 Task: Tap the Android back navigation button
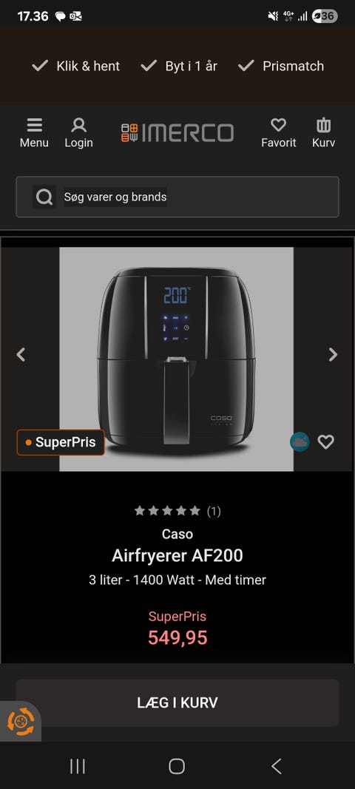click(276, 766)
